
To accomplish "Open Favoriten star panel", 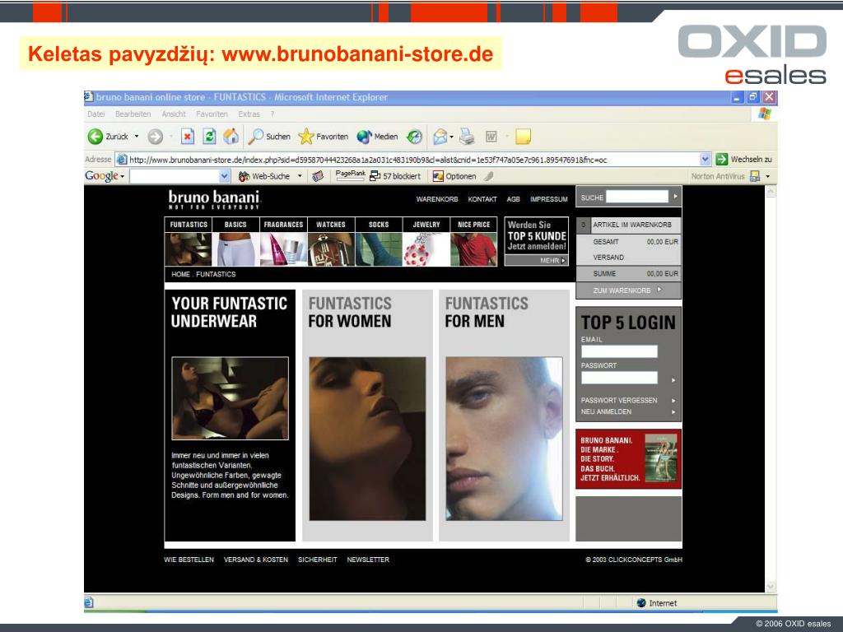I will point(306,137).
